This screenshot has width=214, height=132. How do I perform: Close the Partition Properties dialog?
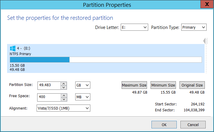(207, 4)
